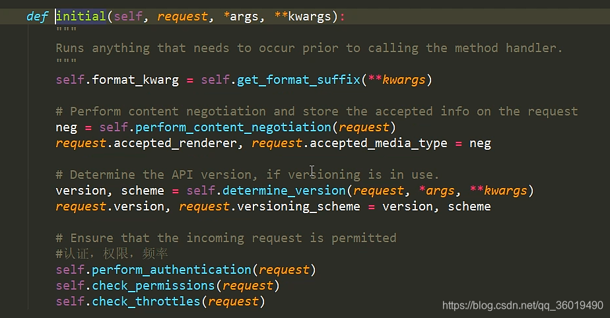The image size is (610, 318).
Task: Click 'check_permissions' method call
Action: 153,286
